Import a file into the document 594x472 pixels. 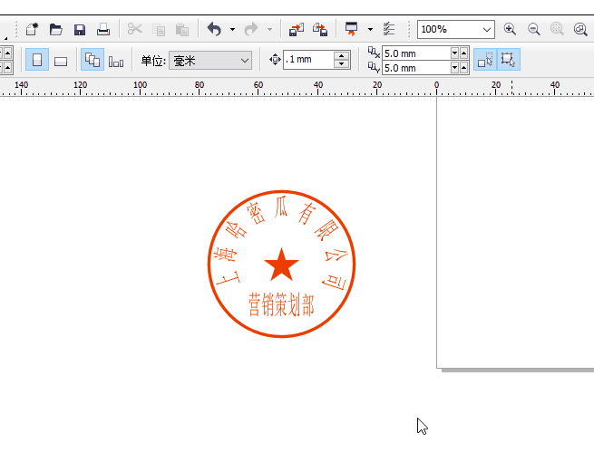297,29
